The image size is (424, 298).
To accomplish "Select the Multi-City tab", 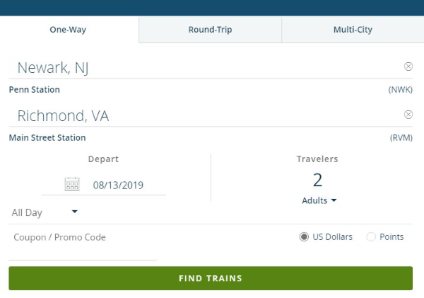I will point(353,30).
